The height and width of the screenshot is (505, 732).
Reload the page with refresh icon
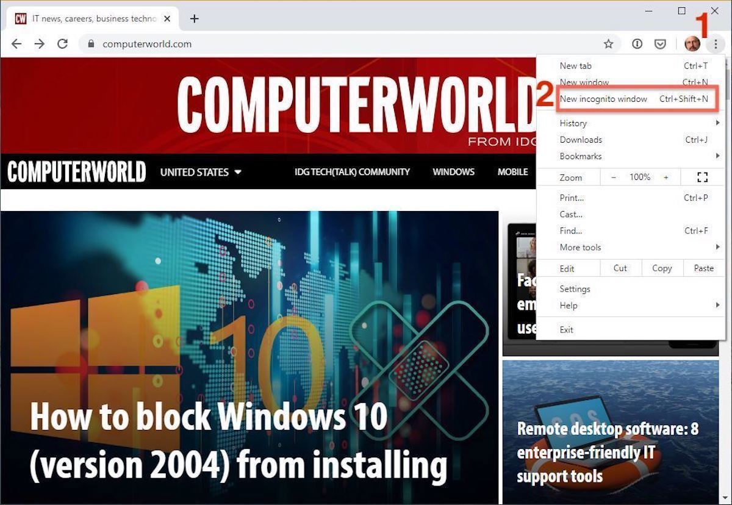tap(62, 44)
